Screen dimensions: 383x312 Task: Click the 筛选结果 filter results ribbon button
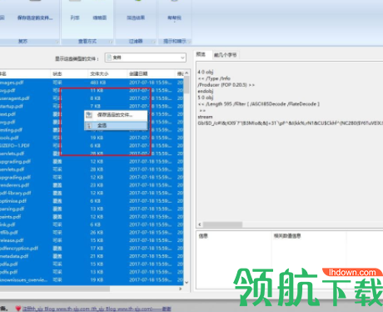136,18
